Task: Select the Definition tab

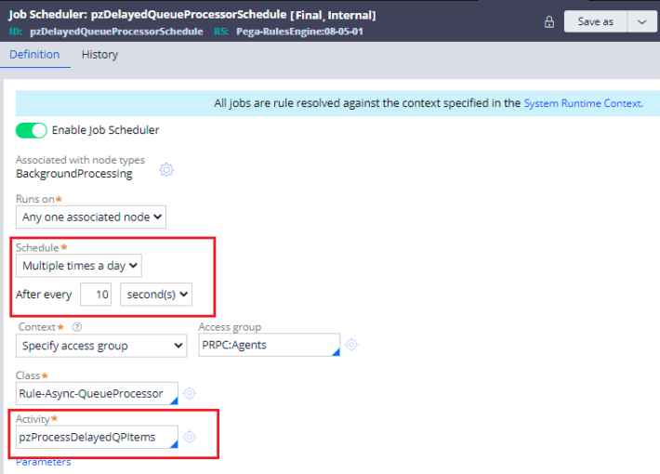Action: coord(34,55)
